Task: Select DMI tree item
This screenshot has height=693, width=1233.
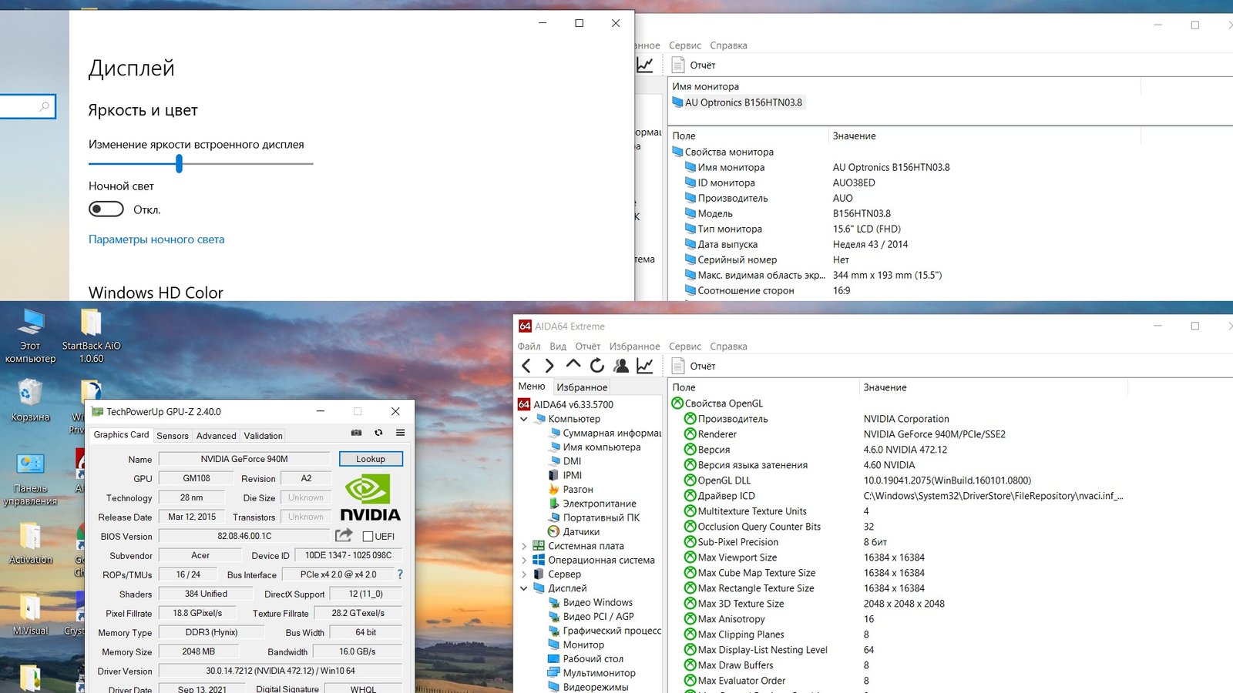Action: tap(565, 461)
